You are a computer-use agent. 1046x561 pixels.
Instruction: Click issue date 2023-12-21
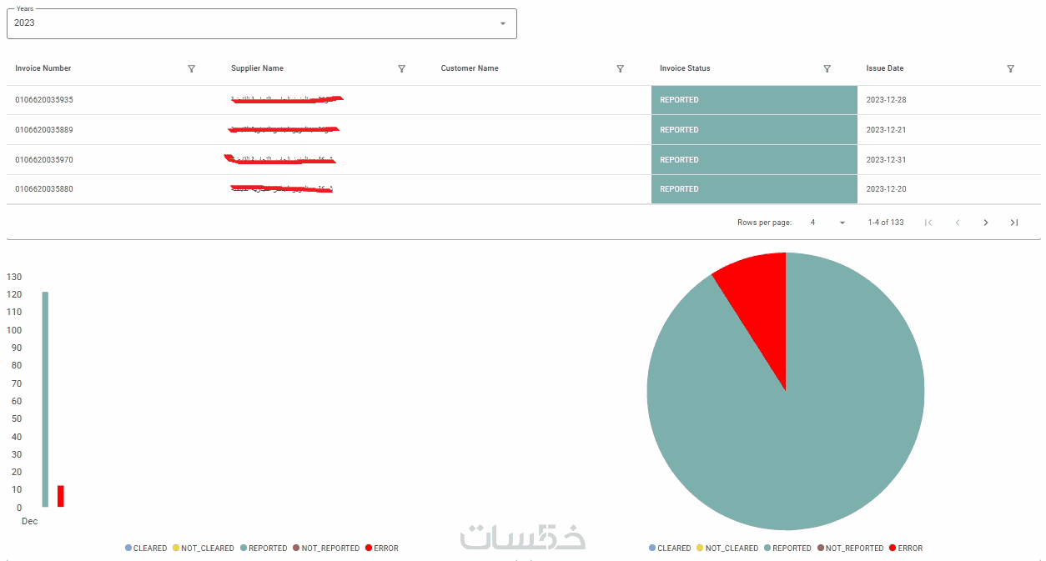pos(887,130)
